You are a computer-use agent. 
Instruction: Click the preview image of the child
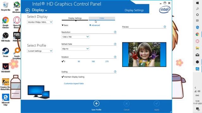144,55
